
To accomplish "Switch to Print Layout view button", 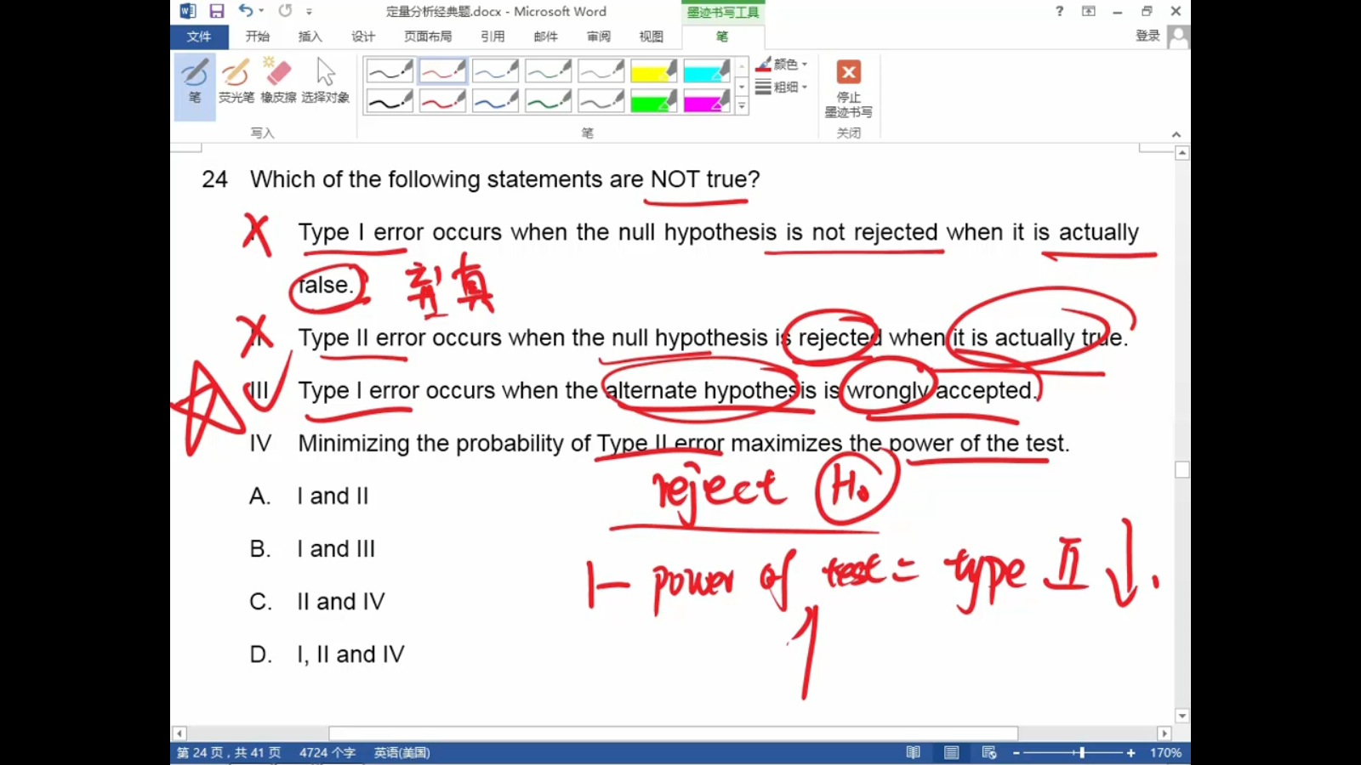I will (951, 752).
